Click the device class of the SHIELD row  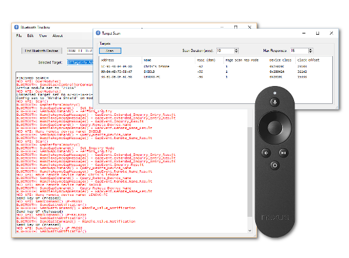click(x=277, y=72)
